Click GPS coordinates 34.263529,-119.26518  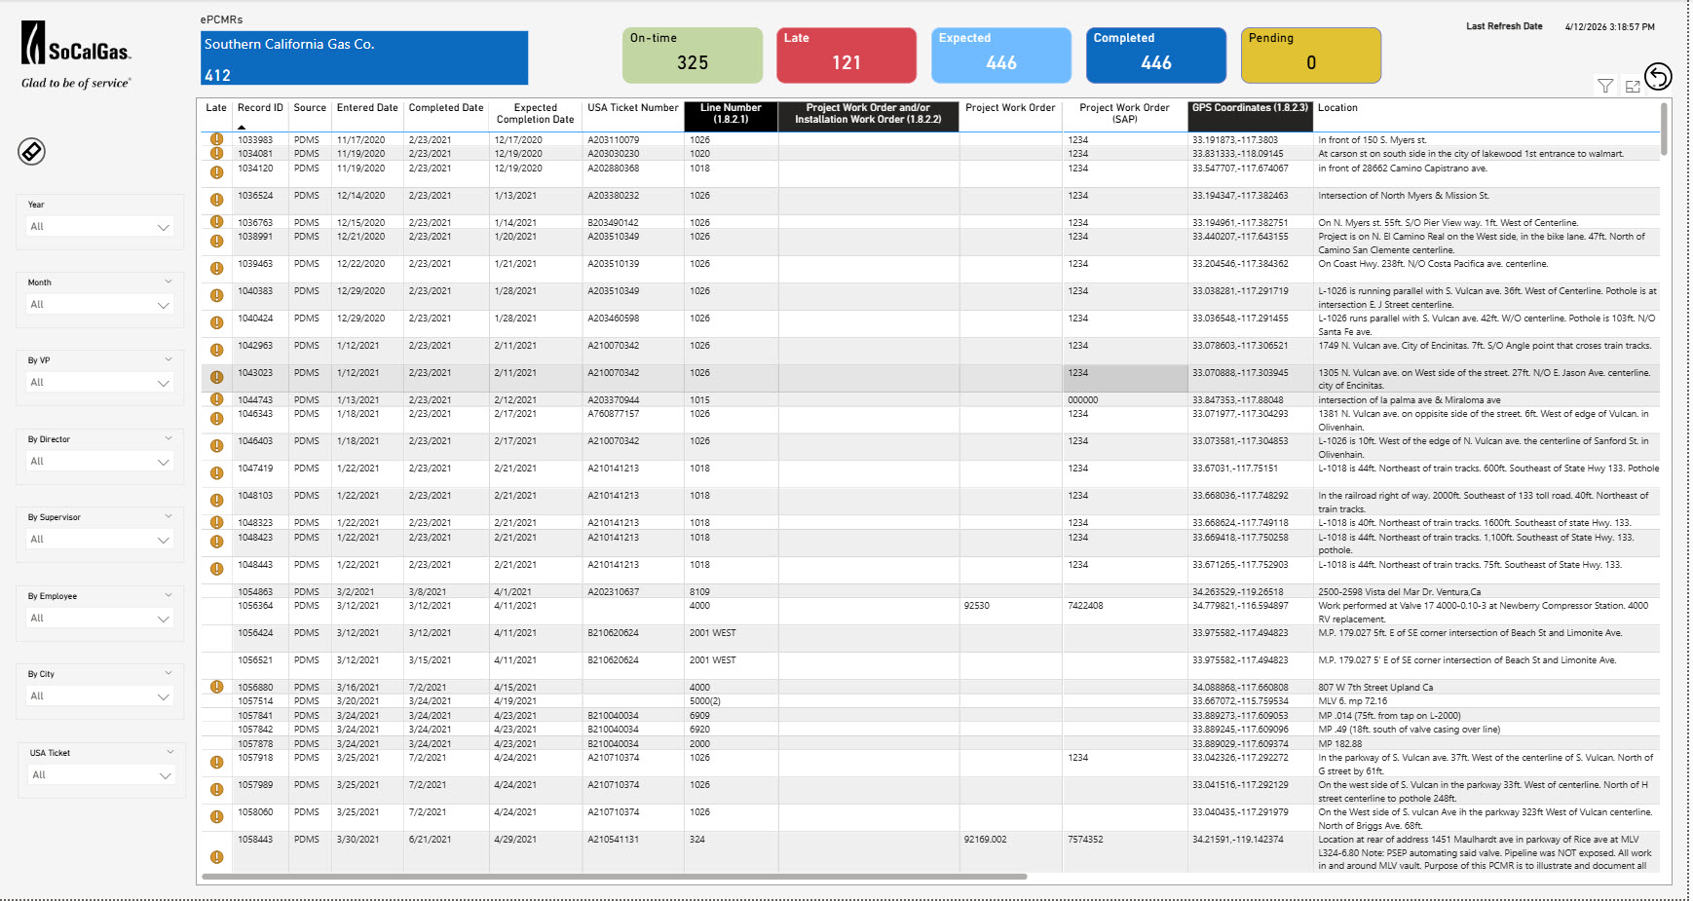1238,592
